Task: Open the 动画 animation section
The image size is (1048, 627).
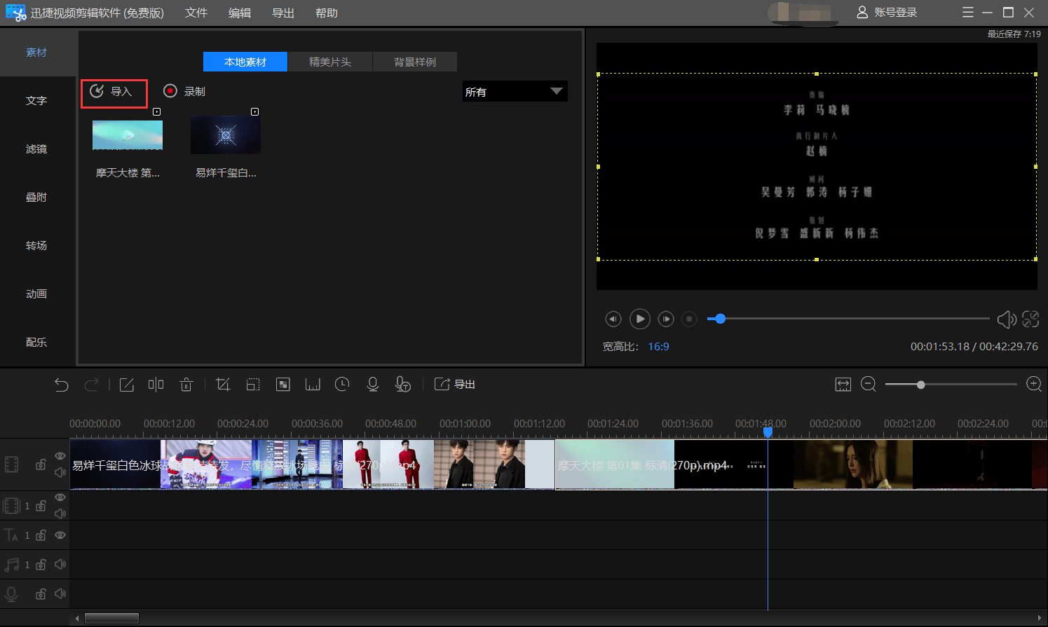Action: [36, 294]
